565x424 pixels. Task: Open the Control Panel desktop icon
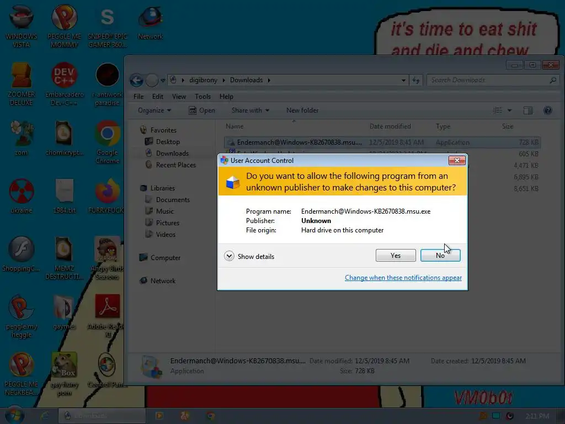coord(107,369)
